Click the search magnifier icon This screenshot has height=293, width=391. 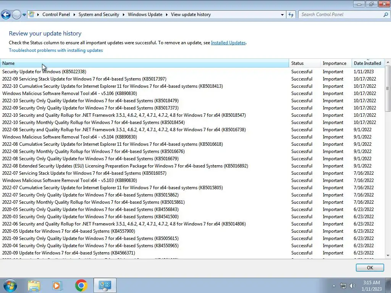coord(386,14)
